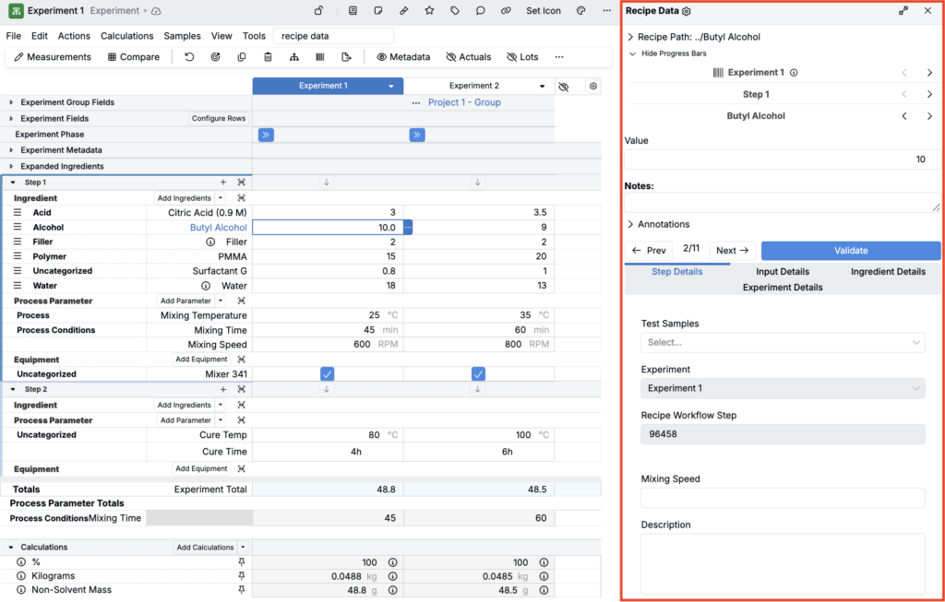Viewport: 945px width, 602px height.
Task: Uncheck Mixer 341 checkbox for Experiment 2
Action: pyautogui.click(x=478, y=373)
